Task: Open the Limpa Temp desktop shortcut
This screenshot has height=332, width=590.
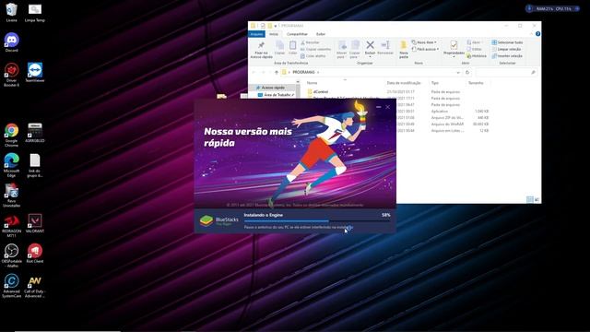Action: [35, 12]
